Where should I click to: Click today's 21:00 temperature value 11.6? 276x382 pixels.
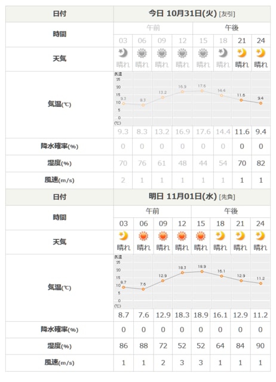(242, 132)
